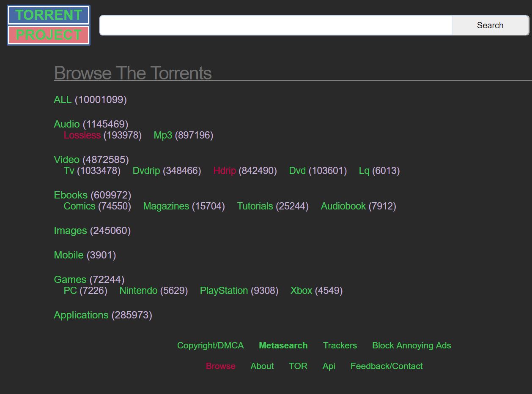
Task: Select the Audiobook subcategory
Action: pyautogui.click(x=343, y=206)
